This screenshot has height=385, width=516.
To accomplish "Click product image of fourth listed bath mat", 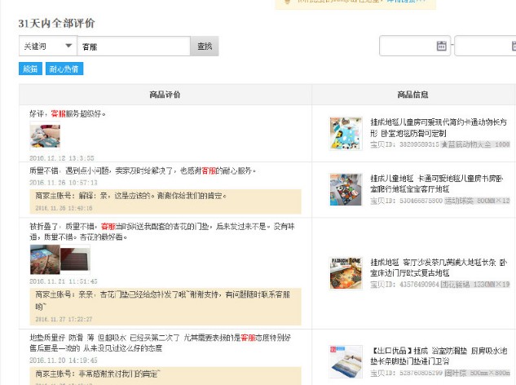I will click(x=346, y=361).
